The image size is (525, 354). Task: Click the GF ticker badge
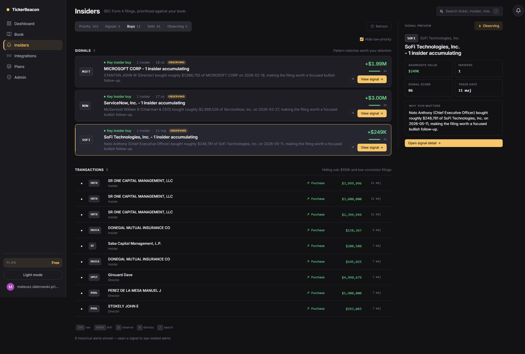[x=92, y=246]
